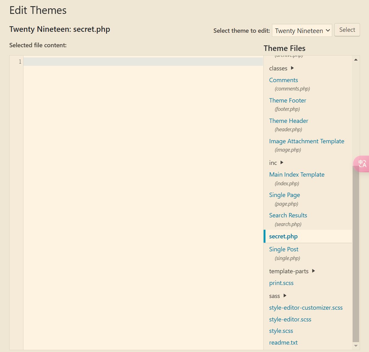Open the Search Results template
The height and width of the screenshot is (352, 369).
(288, 215)
